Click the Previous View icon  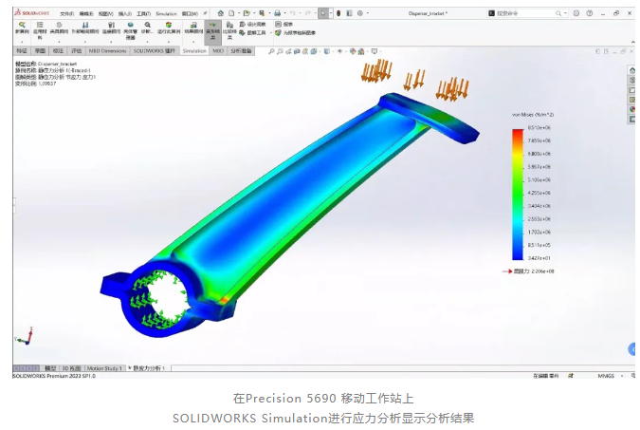(x=288, y=51)
